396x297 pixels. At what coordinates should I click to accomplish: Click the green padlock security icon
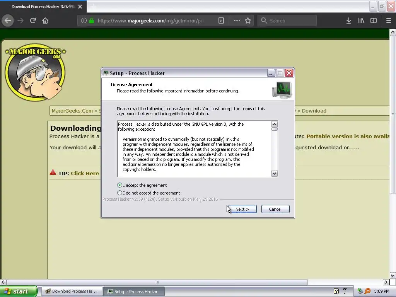[x=92, y=20]
